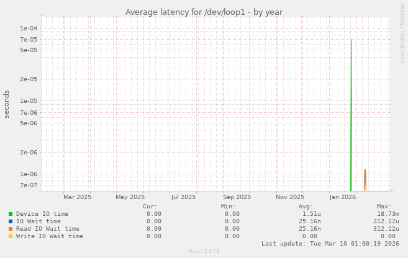Screen dimensions: 408x258
Task: Click the 'Max:' column header
Action: point(384,207)
